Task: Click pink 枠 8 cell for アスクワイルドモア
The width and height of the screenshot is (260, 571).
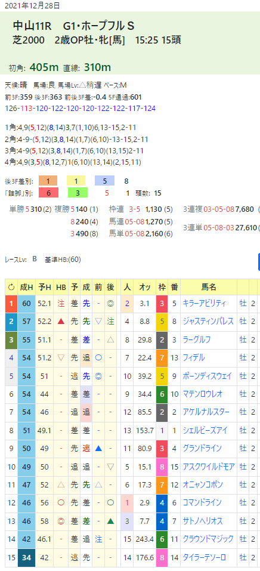Action: (x=162, y=467)
